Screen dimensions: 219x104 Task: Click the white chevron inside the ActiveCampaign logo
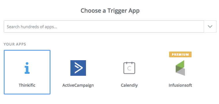click(78, 68)
